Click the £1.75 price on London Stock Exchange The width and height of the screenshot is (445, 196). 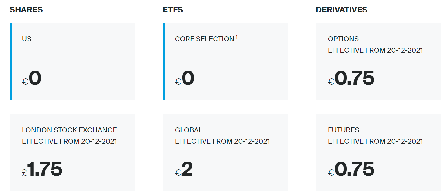point(42,169)
